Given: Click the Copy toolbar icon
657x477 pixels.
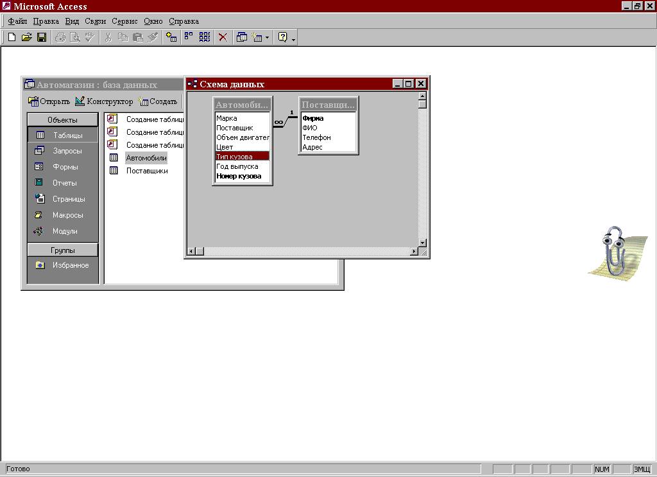Looking at the screenshot, I should [x=123, y=37].
